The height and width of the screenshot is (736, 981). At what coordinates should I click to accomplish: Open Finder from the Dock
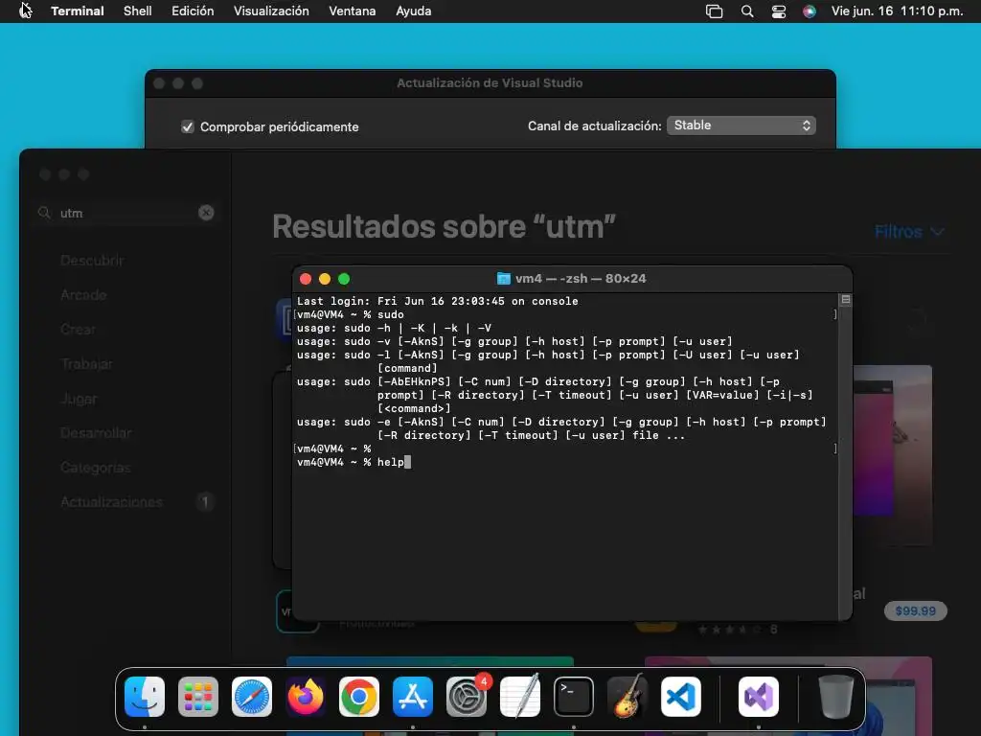coord(145,697)
